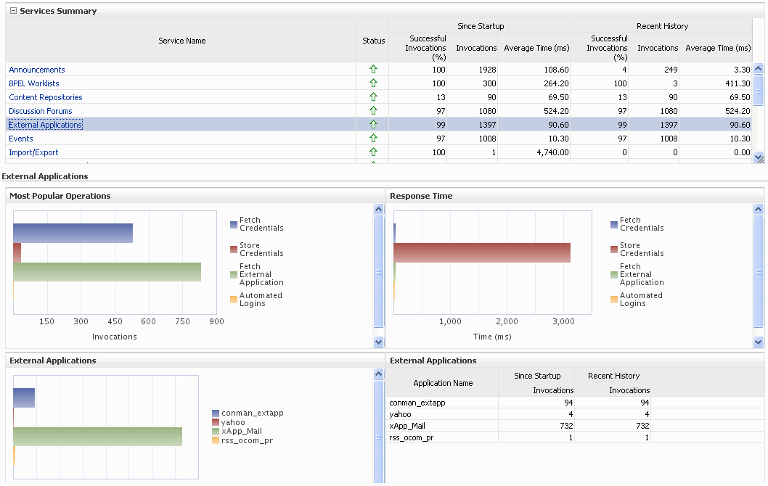This screenshot has width=768, height=486.
Task: Open the Content Repositories link
Action: (46, 97)
